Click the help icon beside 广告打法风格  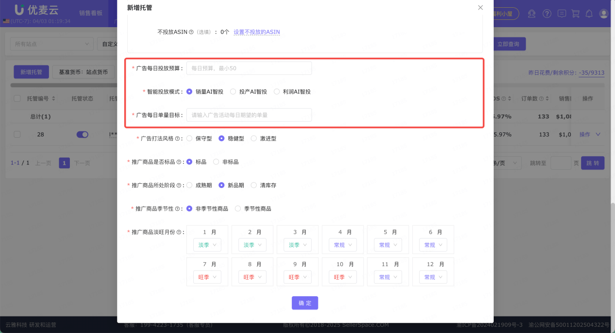pyautogui.click(x=177, y=139)
